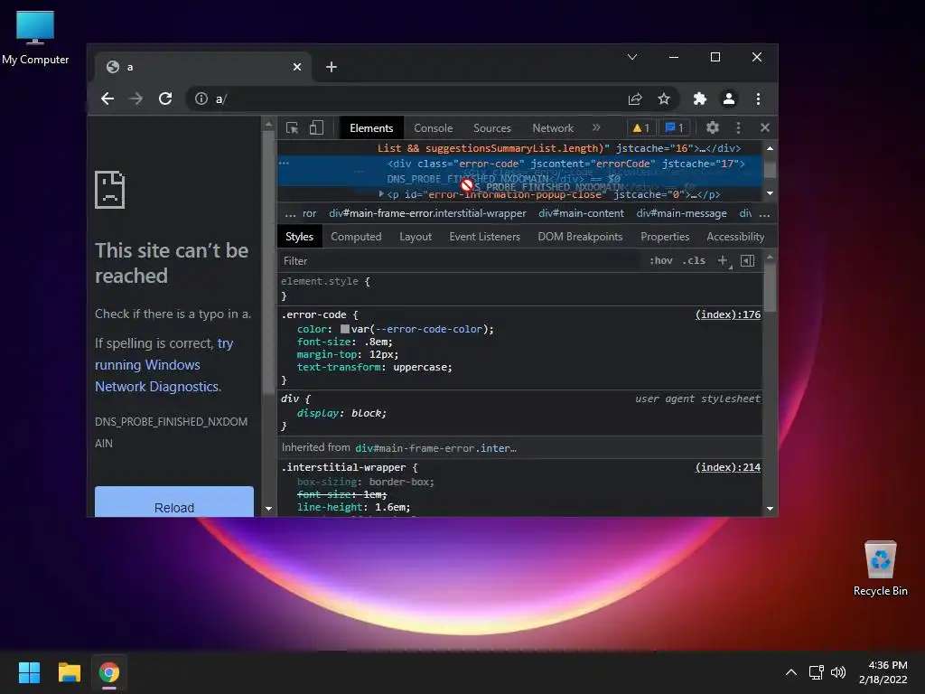Select div#main-message breadcrumb

pos(681,213)
